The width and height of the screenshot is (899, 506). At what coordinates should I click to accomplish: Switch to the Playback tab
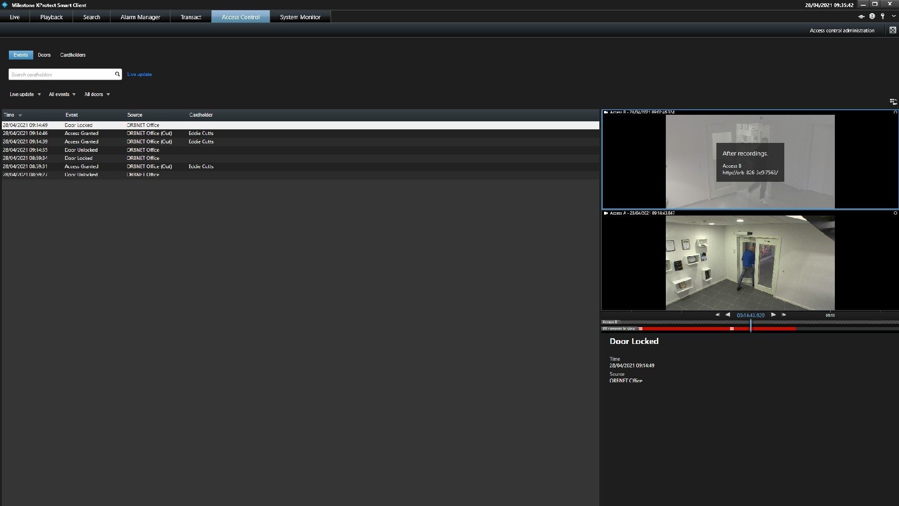52,17
